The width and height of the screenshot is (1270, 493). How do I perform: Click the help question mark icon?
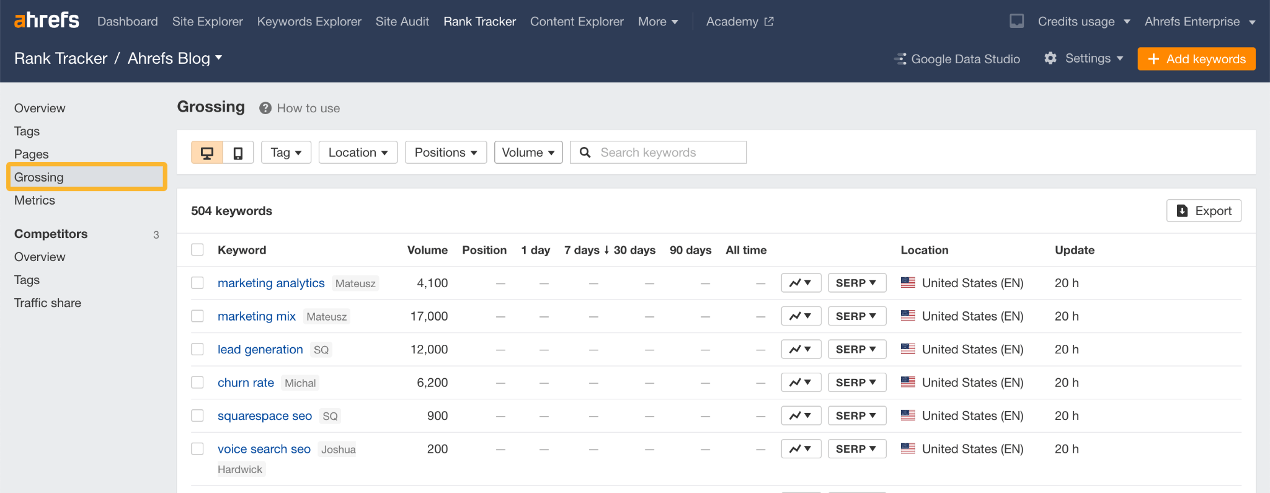click(x=265, y=108)
